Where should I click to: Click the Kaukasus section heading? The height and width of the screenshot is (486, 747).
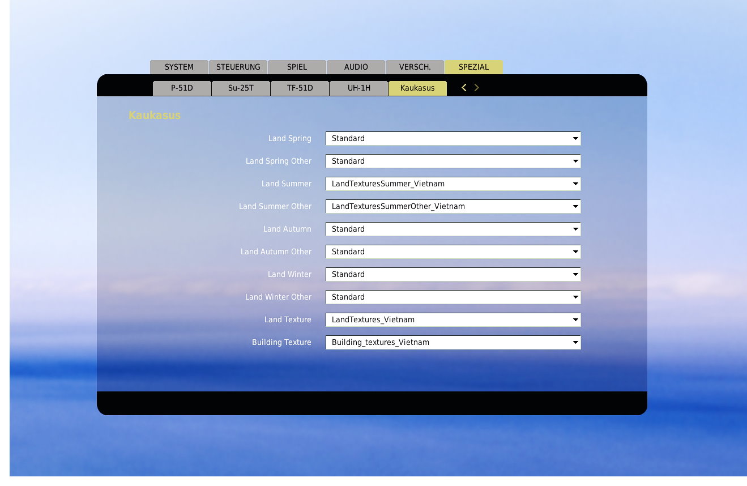click(155, 115)
